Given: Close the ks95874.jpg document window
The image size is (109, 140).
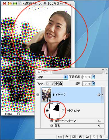Looking at the screenshot, I should click(4, 3).
